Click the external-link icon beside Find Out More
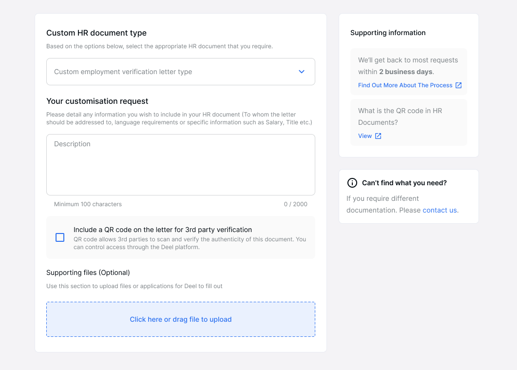The image size is (517, 370). (x=458, y=85)
